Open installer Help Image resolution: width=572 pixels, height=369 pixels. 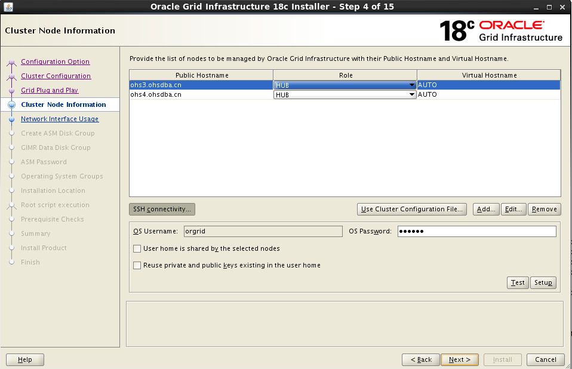tap(25, 359)
